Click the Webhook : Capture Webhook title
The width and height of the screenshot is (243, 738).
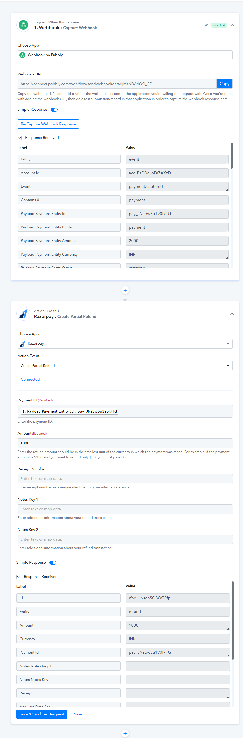point(66,28)
